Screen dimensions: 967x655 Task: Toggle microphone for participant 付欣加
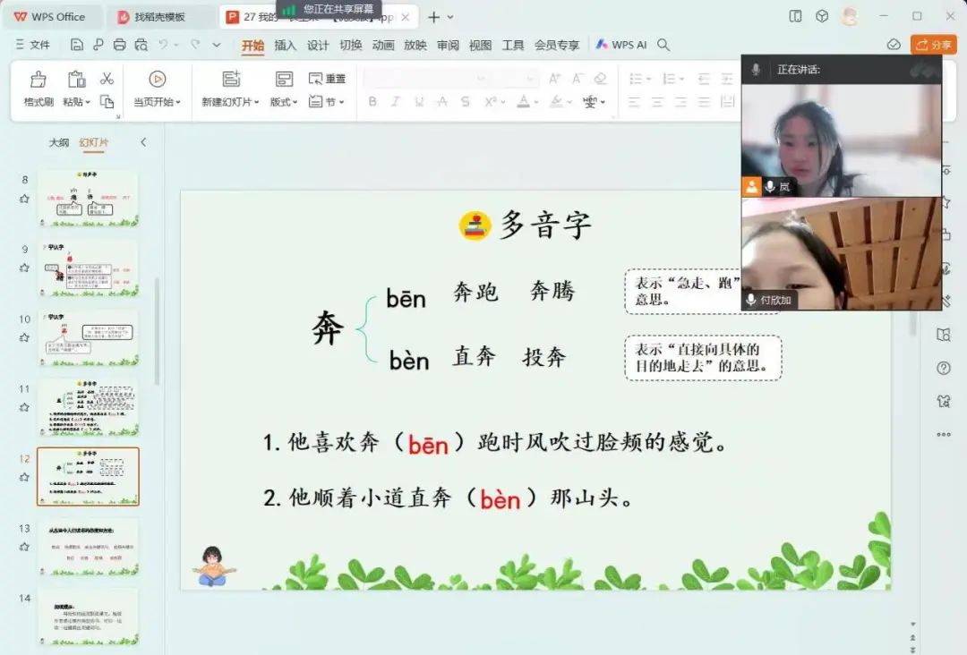[x=751, y=300]
